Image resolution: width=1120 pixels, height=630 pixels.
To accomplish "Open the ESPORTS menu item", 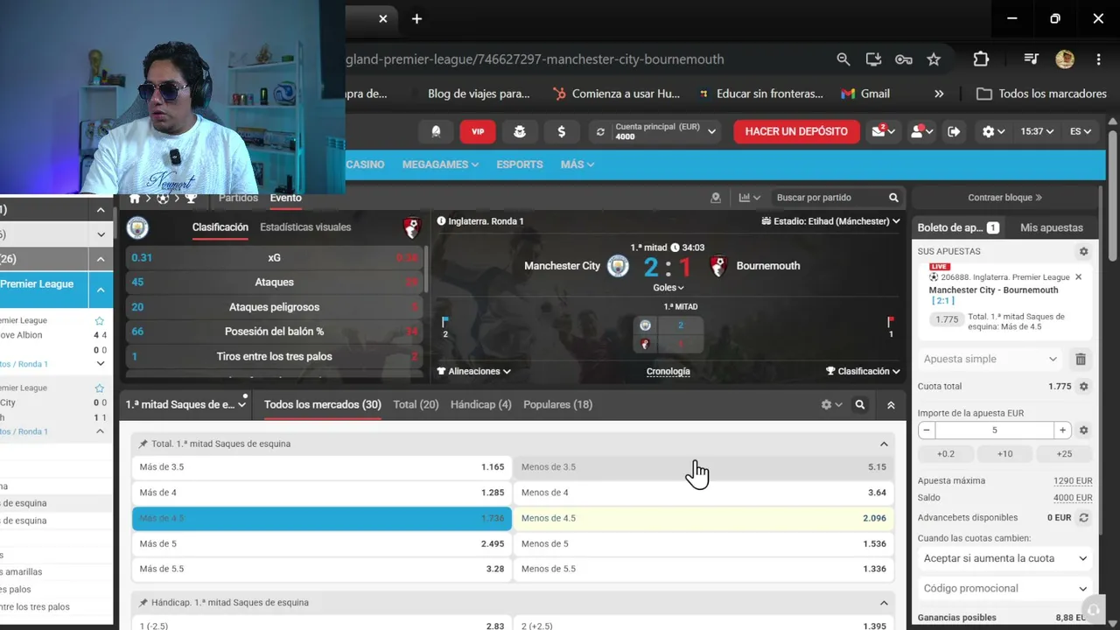I will pyautogui.click(x=520, y=164).
